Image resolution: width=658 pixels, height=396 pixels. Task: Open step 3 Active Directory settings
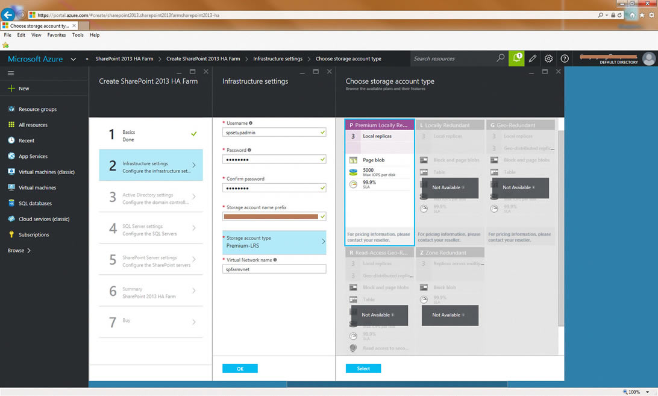pos(151,196)
